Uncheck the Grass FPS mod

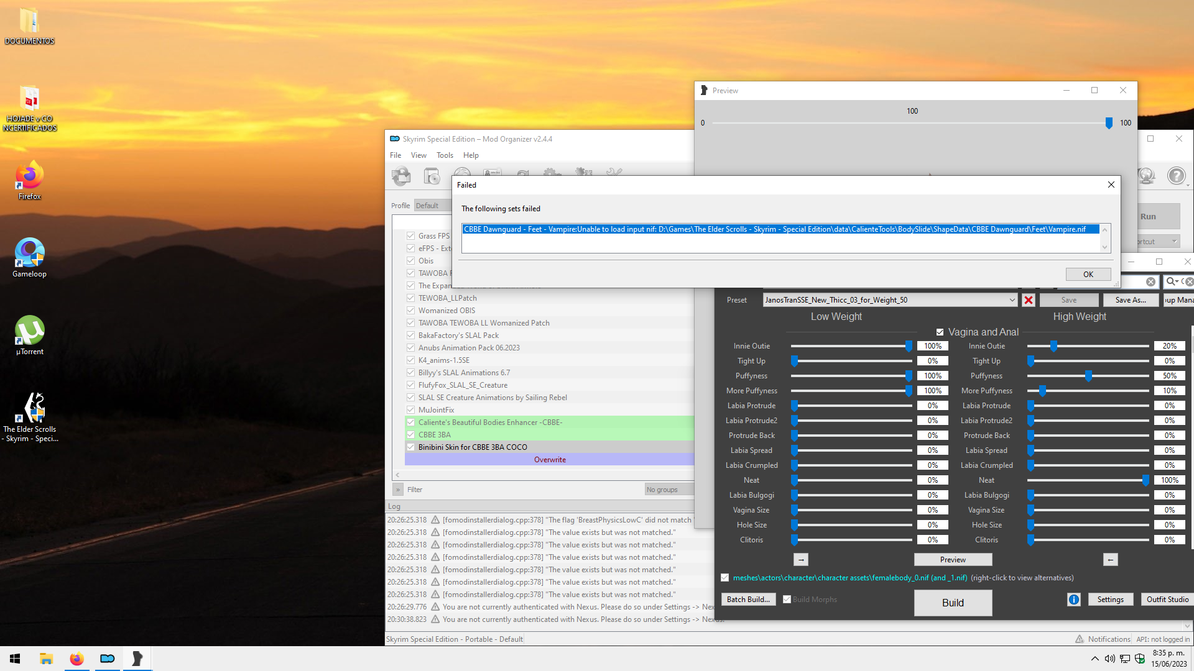411,236
